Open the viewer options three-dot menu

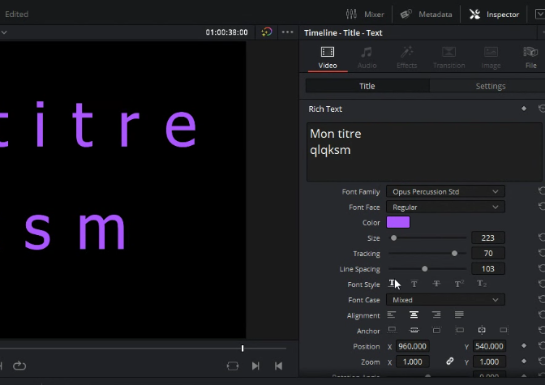[x=287, y=32]
